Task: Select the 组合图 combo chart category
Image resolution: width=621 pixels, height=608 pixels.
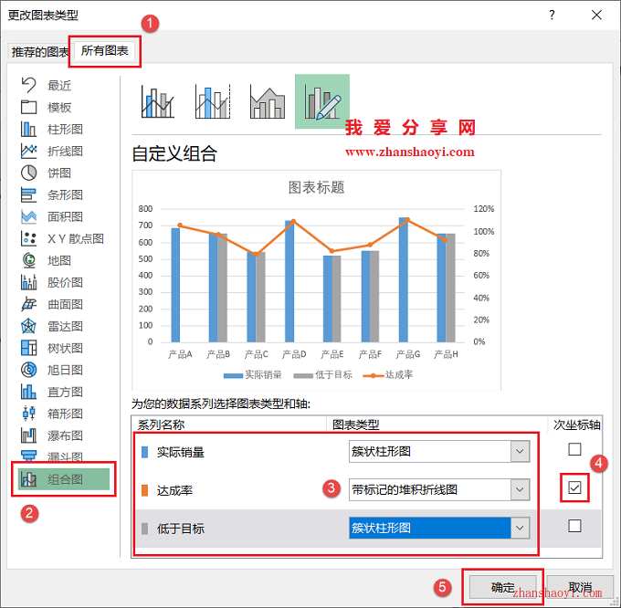Action: (x=64, y=479)
